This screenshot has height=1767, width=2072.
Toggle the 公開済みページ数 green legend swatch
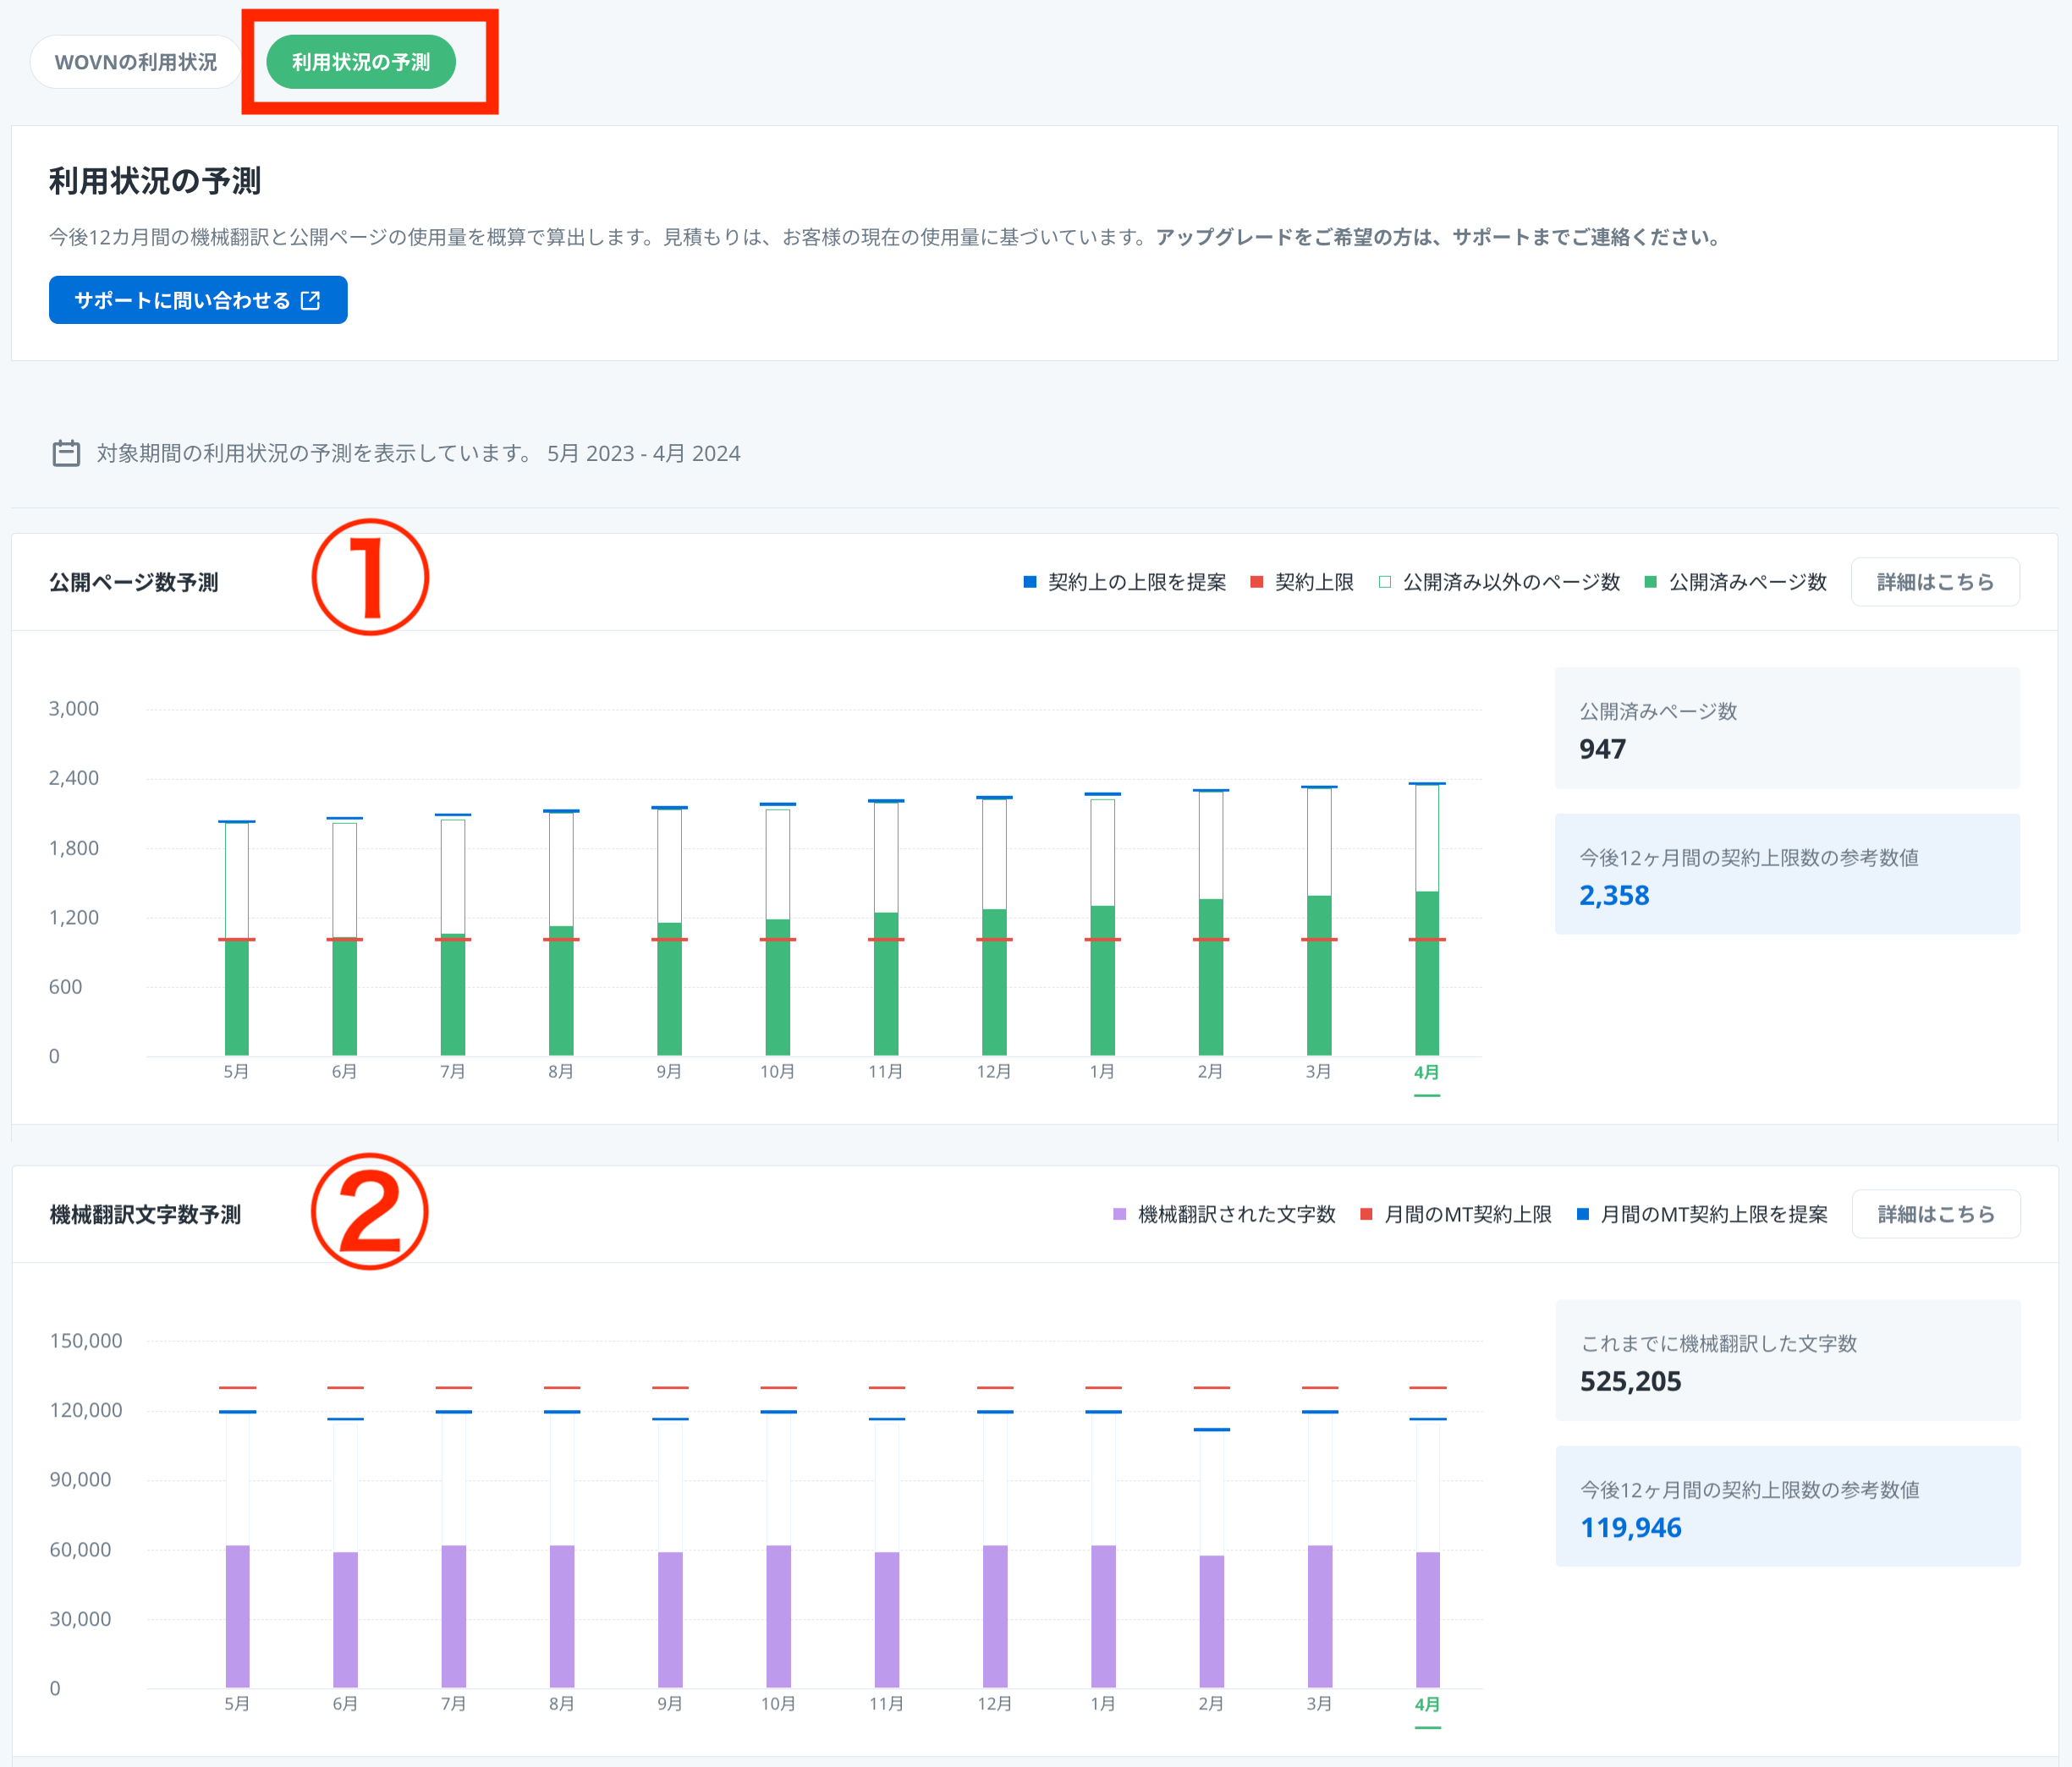[1651, 582]
